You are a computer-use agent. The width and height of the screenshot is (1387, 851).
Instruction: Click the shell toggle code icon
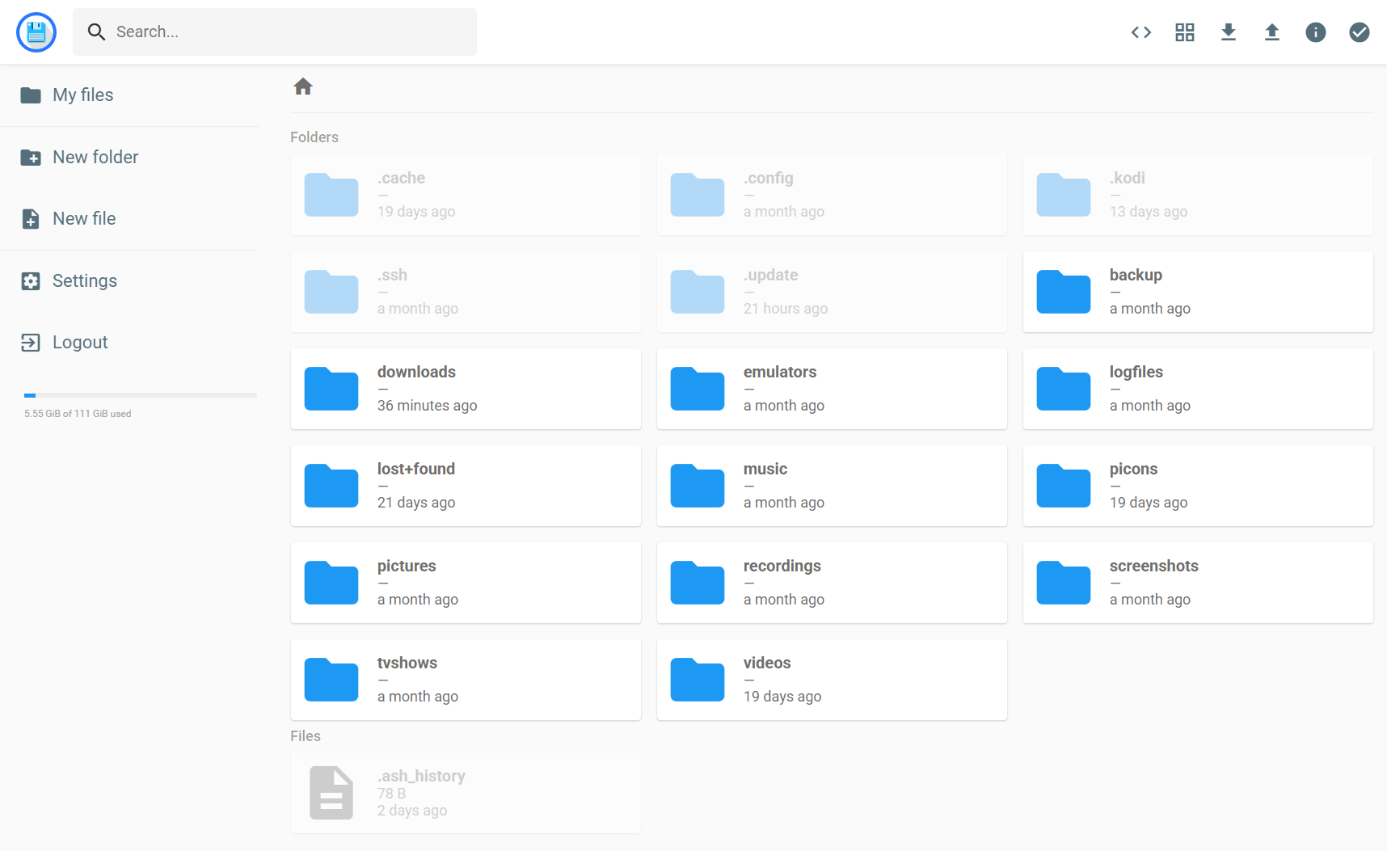[1140, 32]
